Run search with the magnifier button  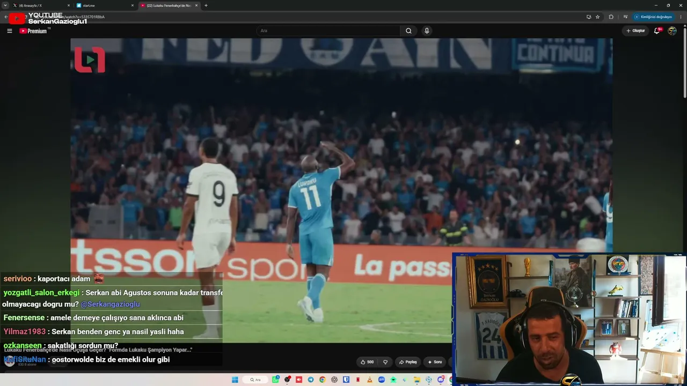408,31
